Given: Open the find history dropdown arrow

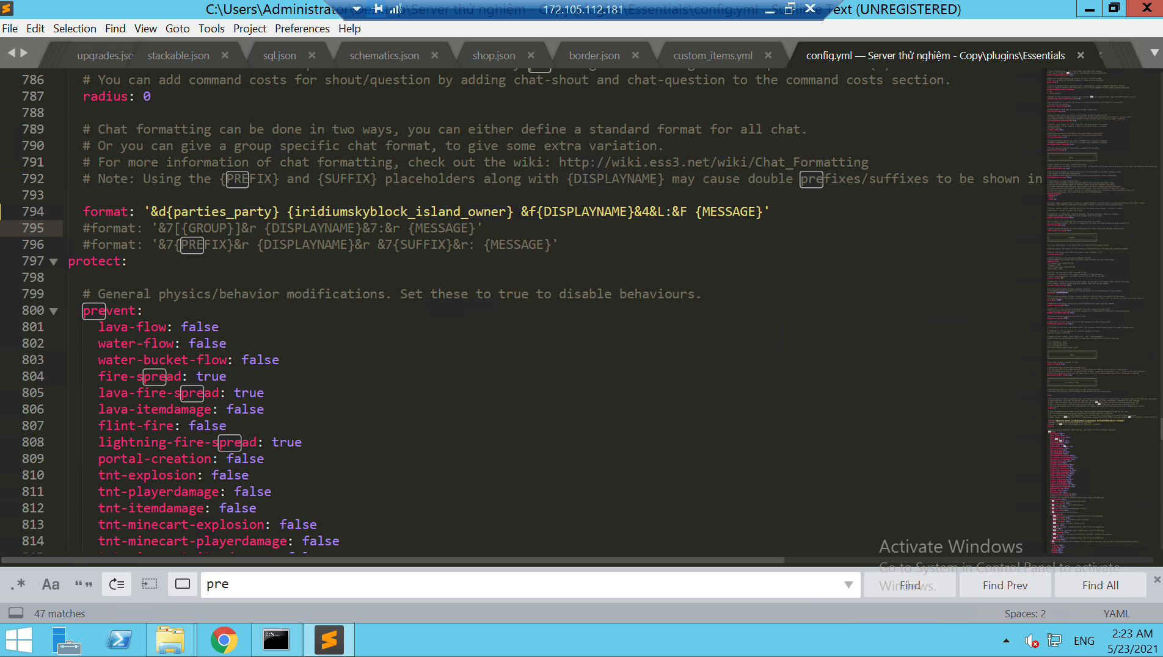Looking at the screenshot, I should coord(848,584).
